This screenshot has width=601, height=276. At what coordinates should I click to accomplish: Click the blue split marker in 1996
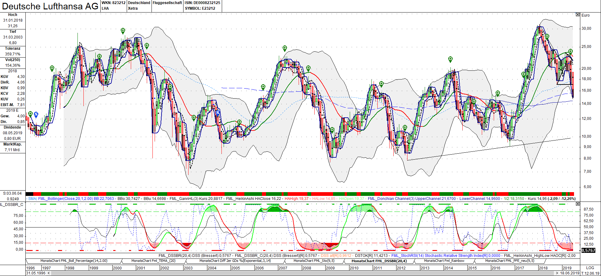[x=36, y=115]
